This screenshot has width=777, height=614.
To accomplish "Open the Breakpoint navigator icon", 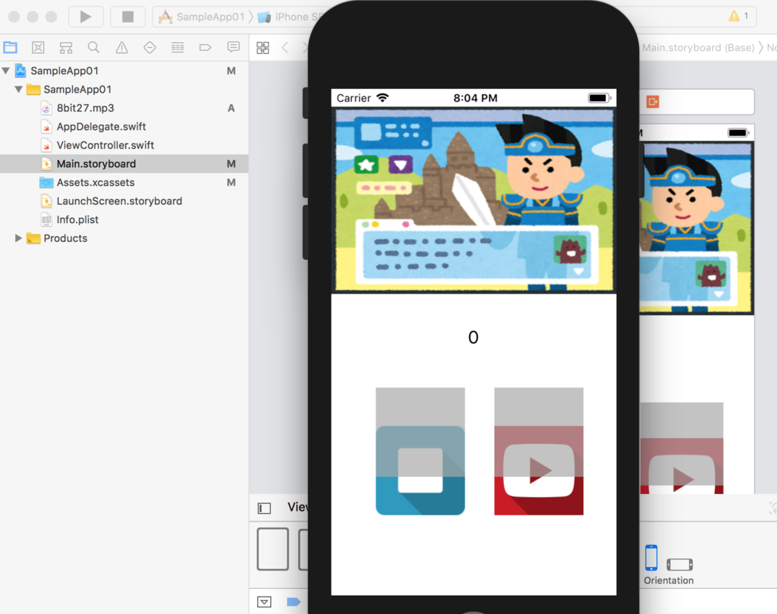I will pyautogui.click(x=205, y=48).
